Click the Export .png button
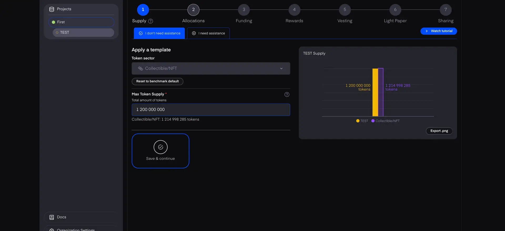This screenshot has height=231, width=505. click(439, 131)
